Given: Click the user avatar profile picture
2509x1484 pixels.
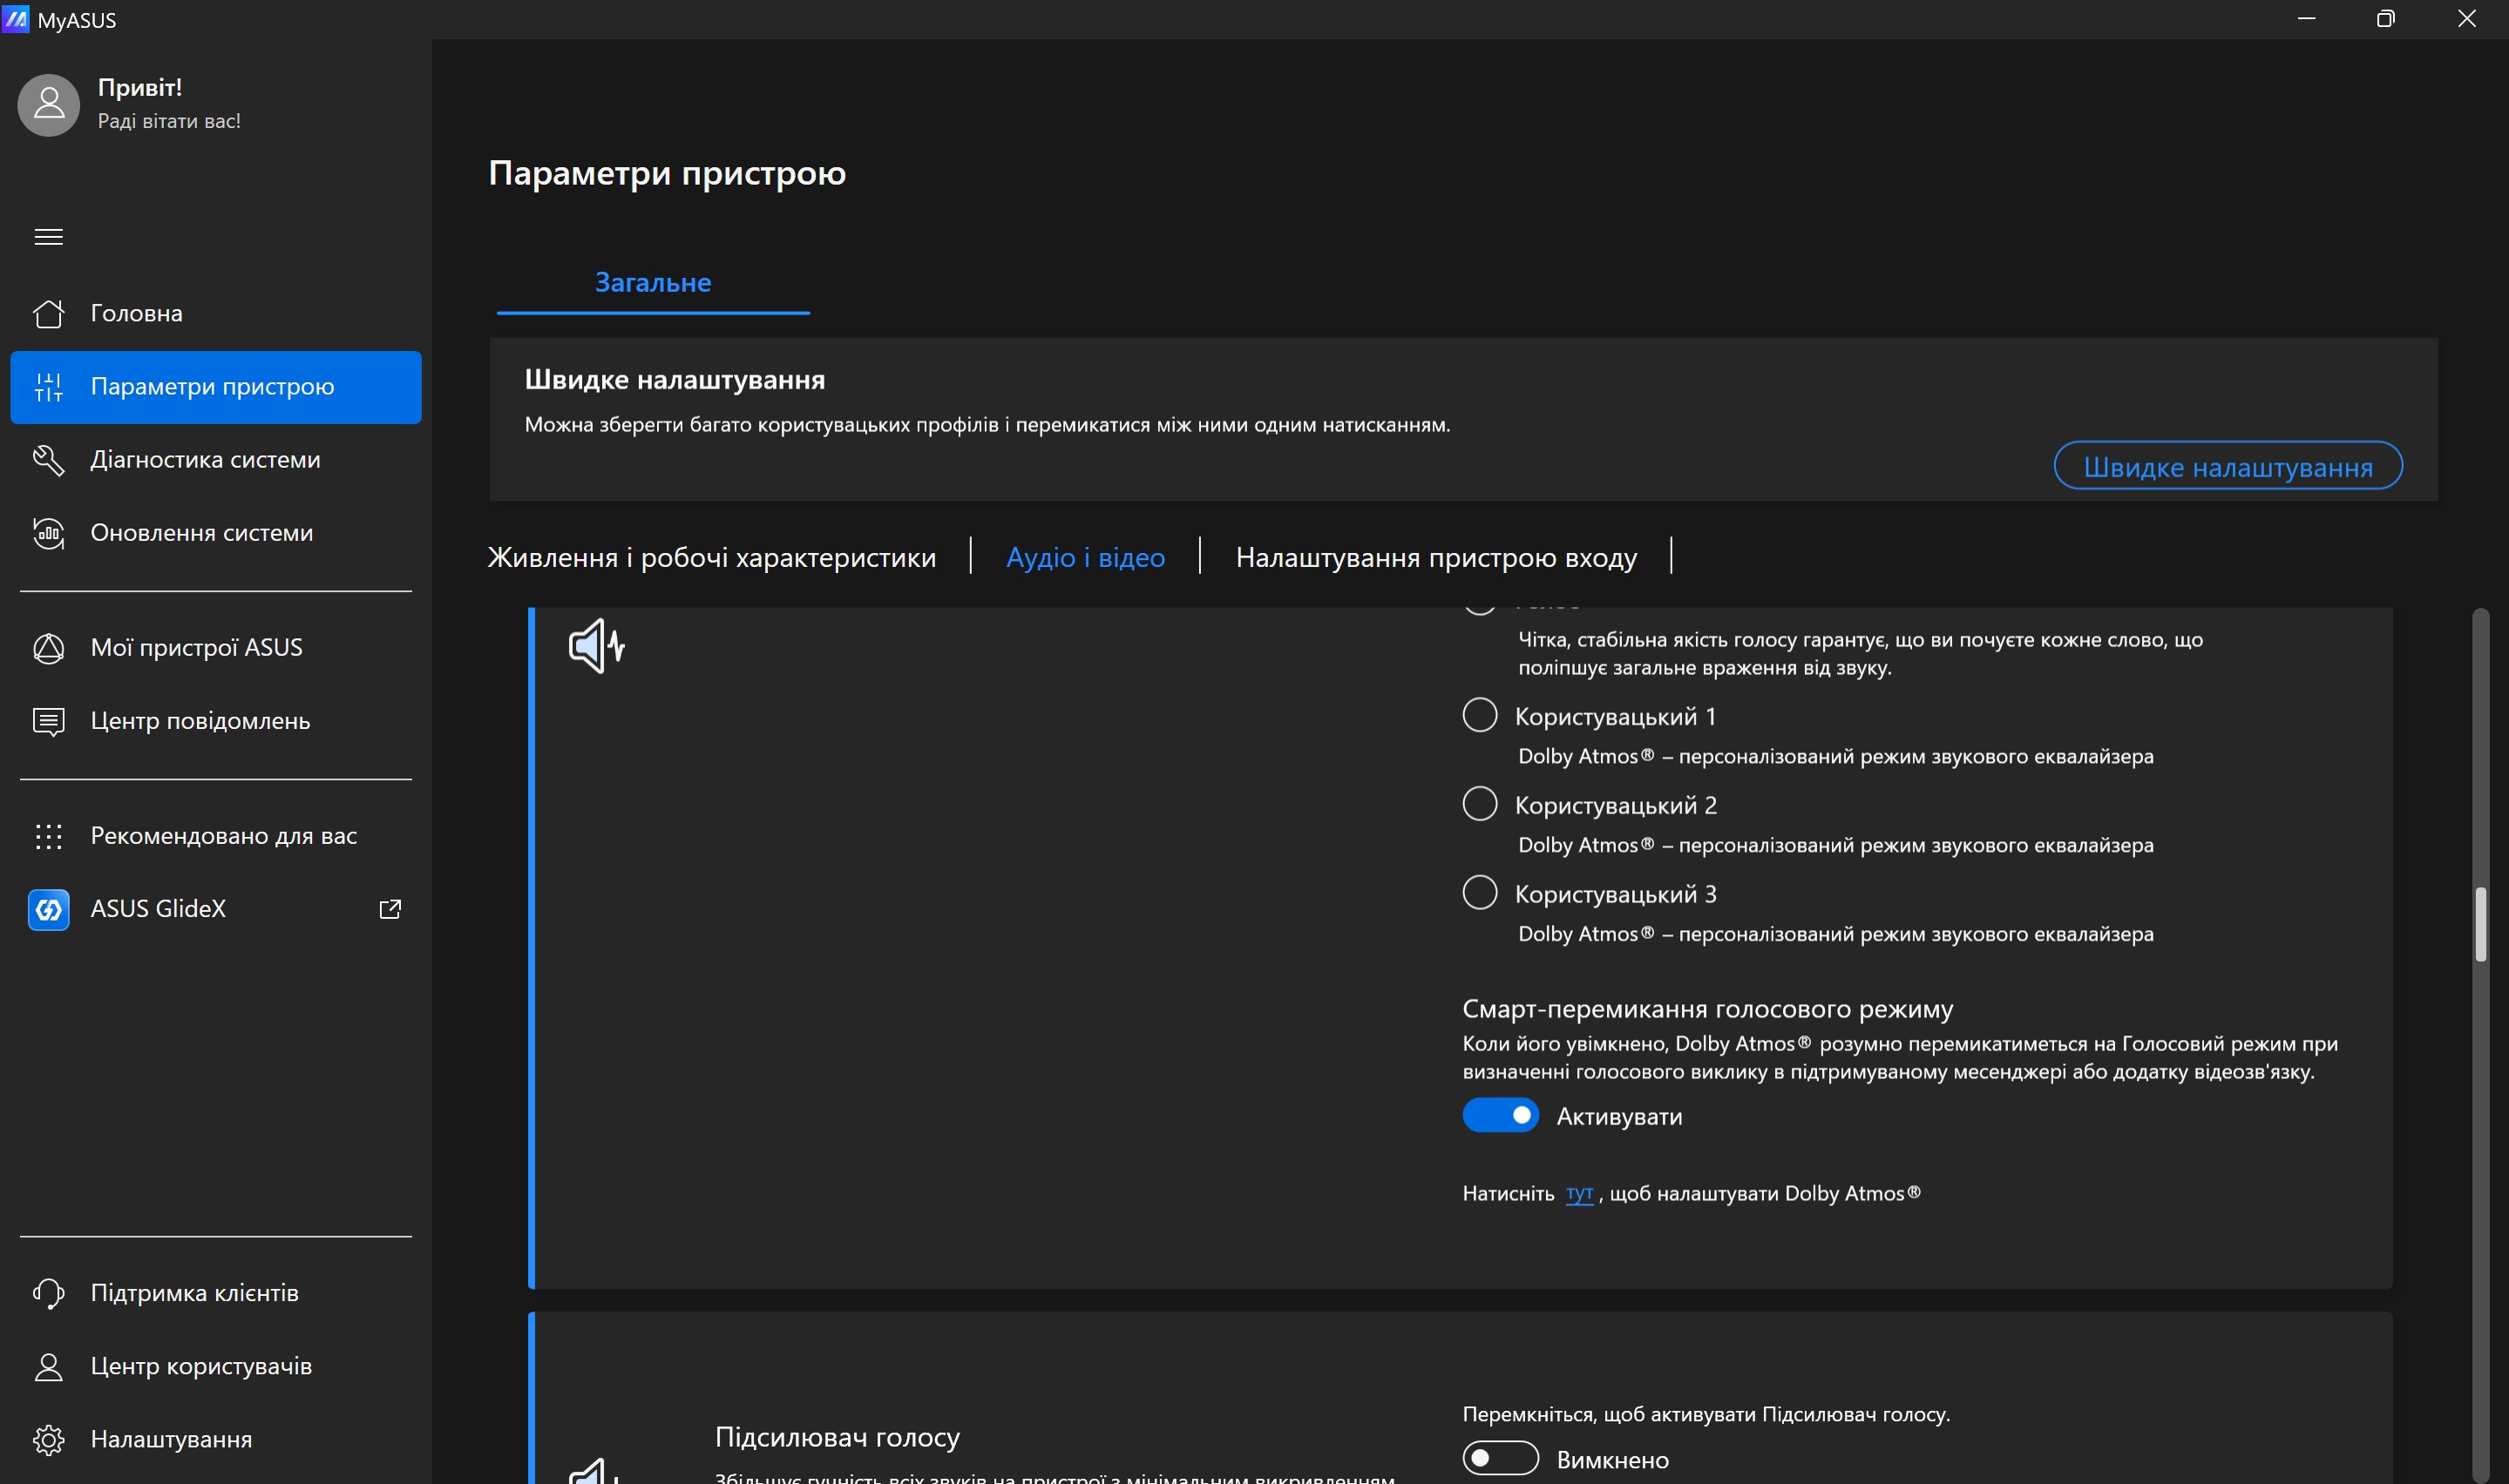Looking at the screenshot, I should [x=48, y=105].
